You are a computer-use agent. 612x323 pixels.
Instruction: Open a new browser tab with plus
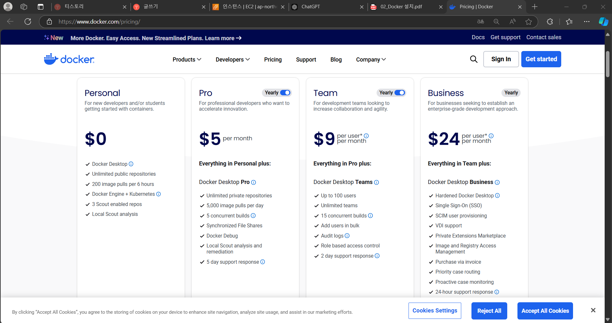(x=535, y=7)
